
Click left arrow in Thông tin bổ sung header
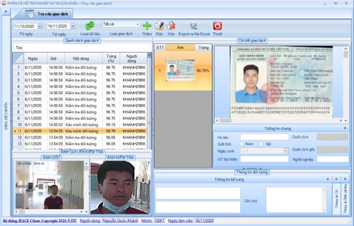328,179
